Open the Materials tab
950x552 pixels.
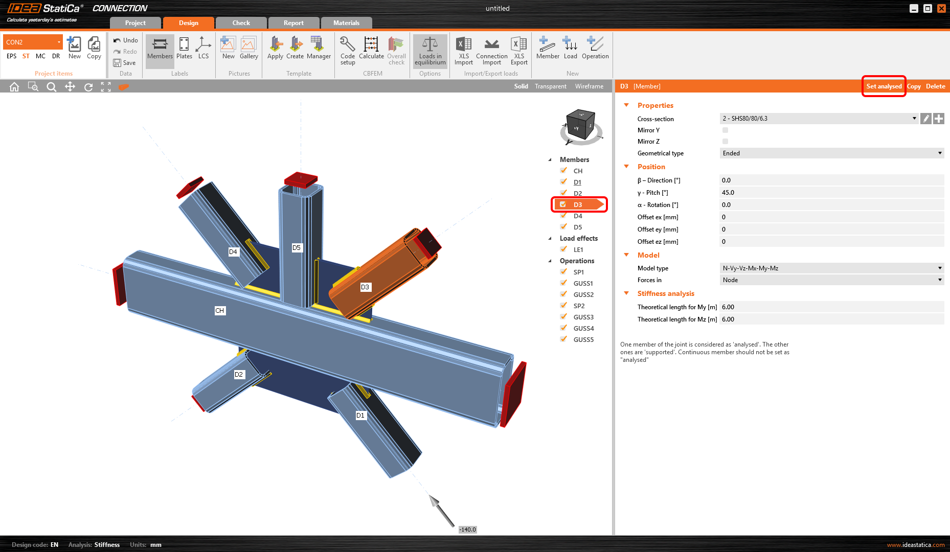346,23
